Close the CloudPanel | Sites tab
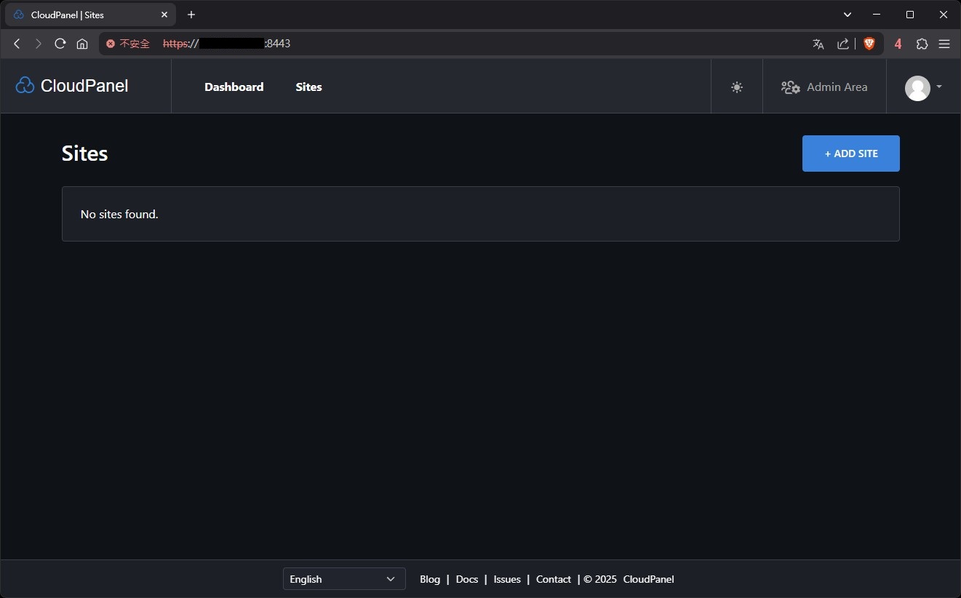 164,15
